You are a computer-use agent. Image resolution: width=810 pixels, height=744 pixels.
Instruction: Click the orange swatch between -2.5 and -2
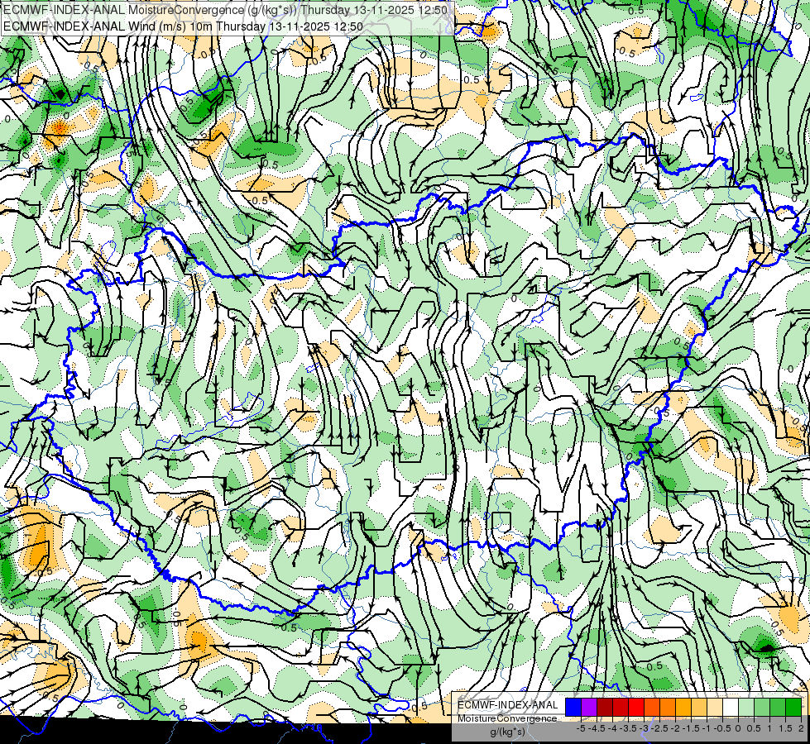coord(668,707)
